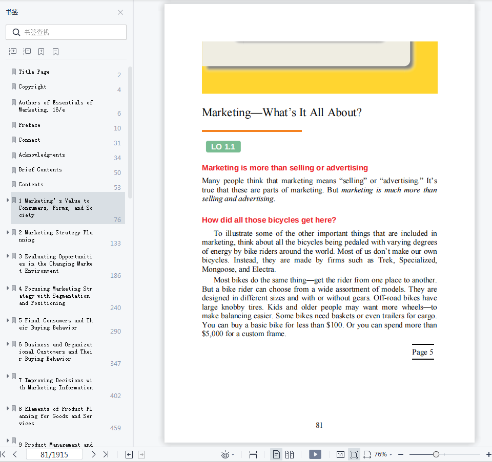Switch to two-page view
Image resolution: width=492 pixels, height=462 pixels.
tap(290, 454)
